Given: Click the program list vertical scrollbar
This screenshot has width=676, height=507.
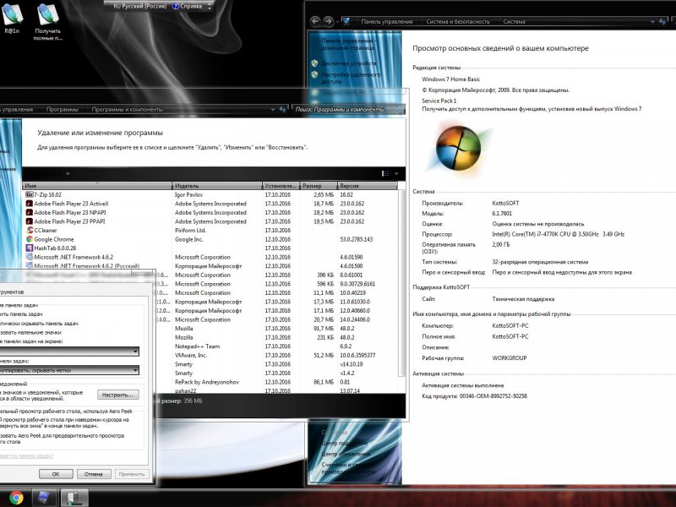Looking at the screenshot, I should coord(402,283).
